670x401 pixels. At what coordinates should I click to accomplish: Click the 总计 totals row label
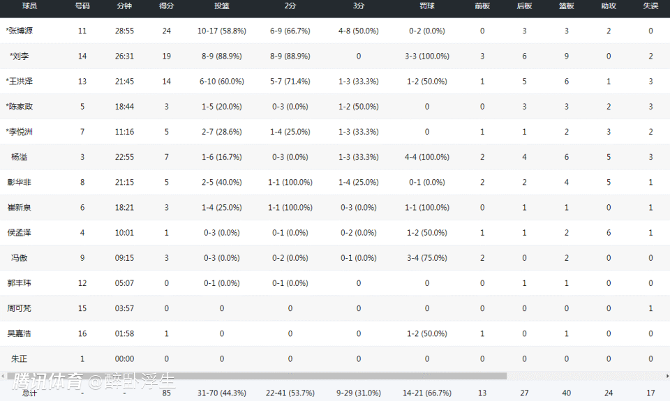click(29, 393)
